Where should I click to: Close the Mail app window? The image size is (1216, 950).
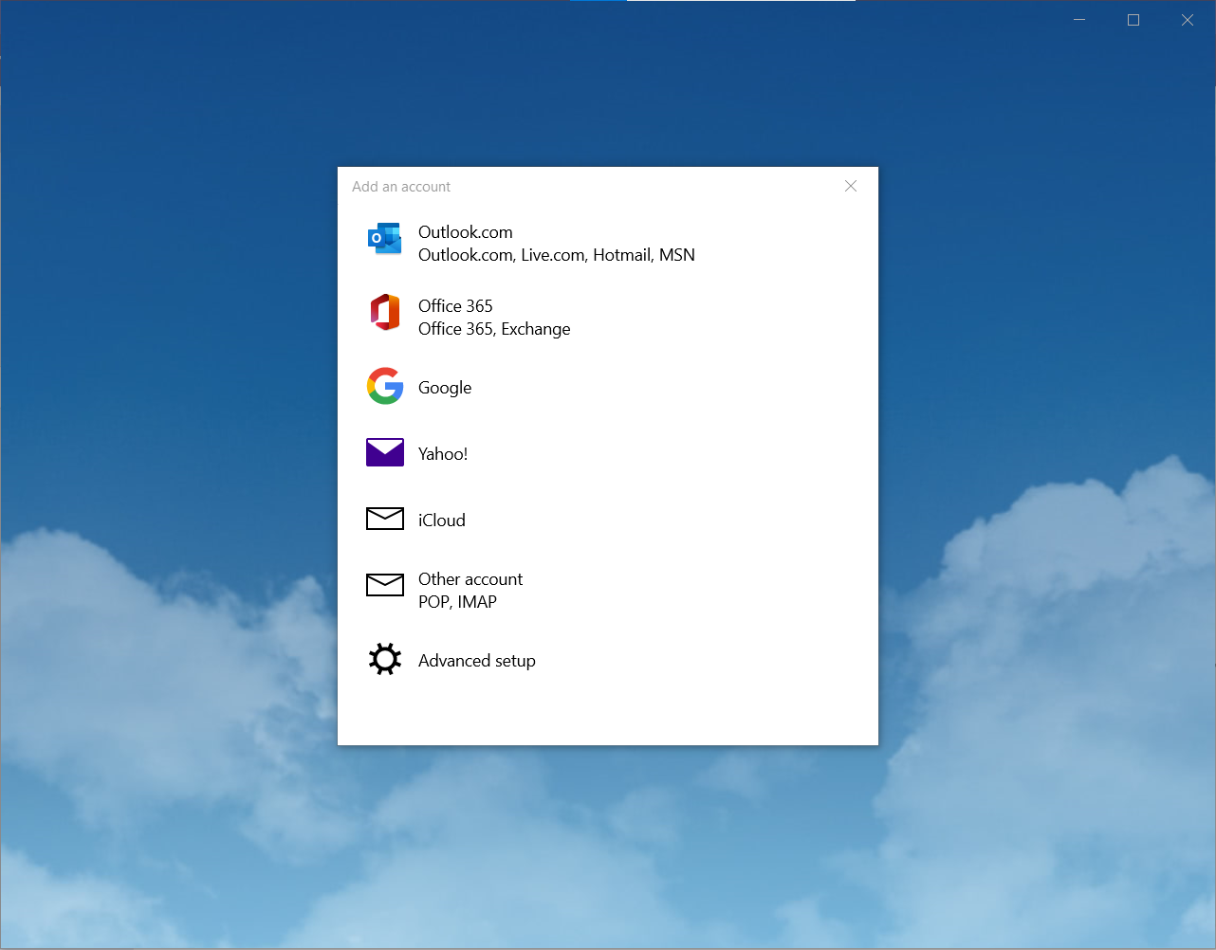[x=1188, y=20]
